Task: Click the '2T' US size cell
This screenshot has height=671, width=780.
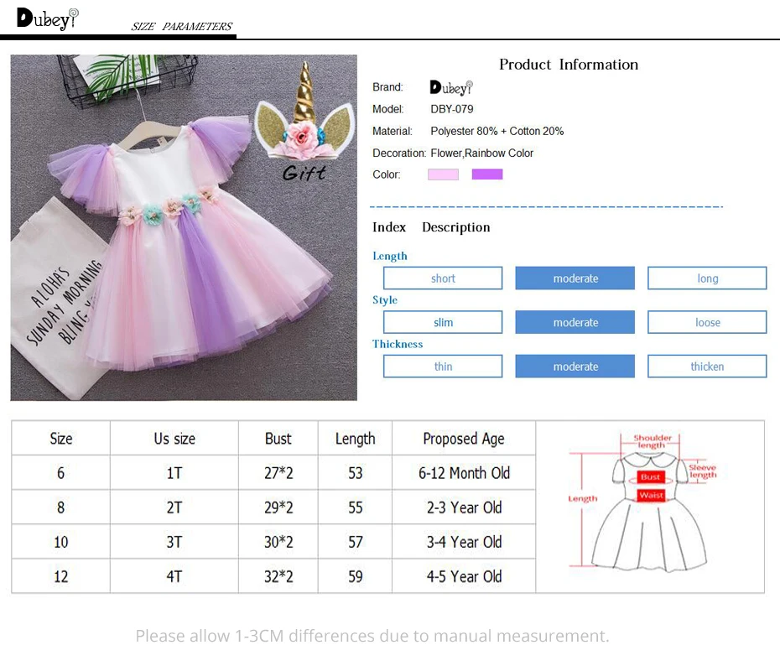Action: (x=174, y=507)
